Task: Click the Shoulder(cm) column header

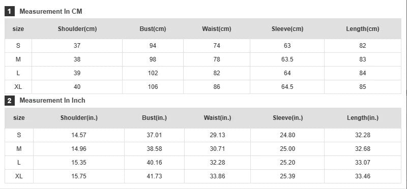Action: point(77,29)
